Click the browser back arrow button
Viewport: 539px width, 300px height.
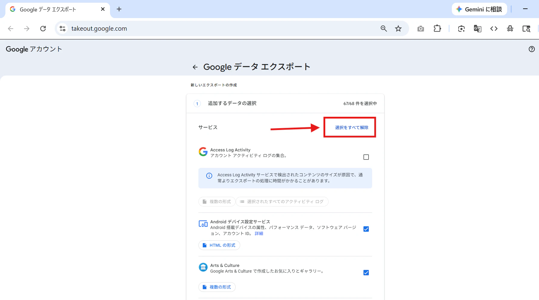click(11, 29)
